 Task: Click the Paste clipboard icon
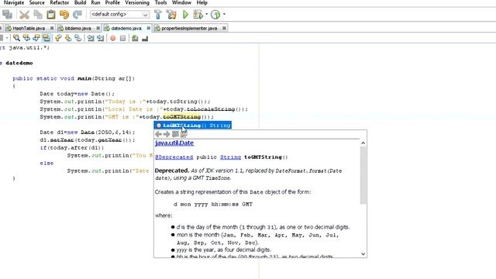(51, 15)
